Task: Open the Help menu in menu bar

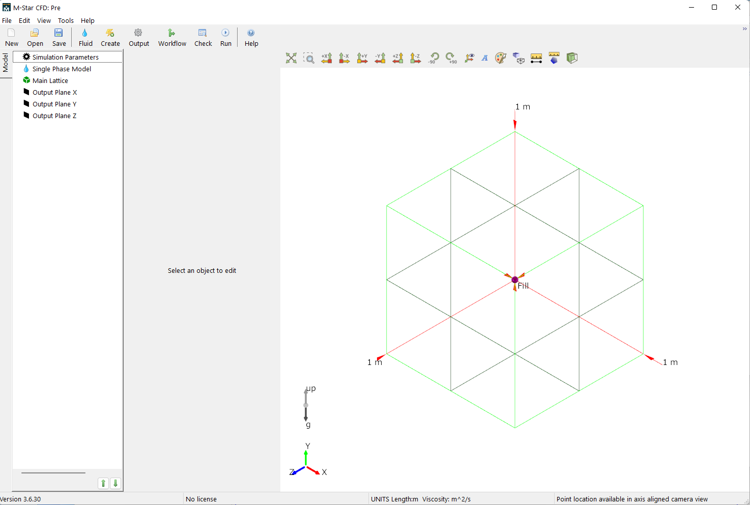Action: point(88,21)
